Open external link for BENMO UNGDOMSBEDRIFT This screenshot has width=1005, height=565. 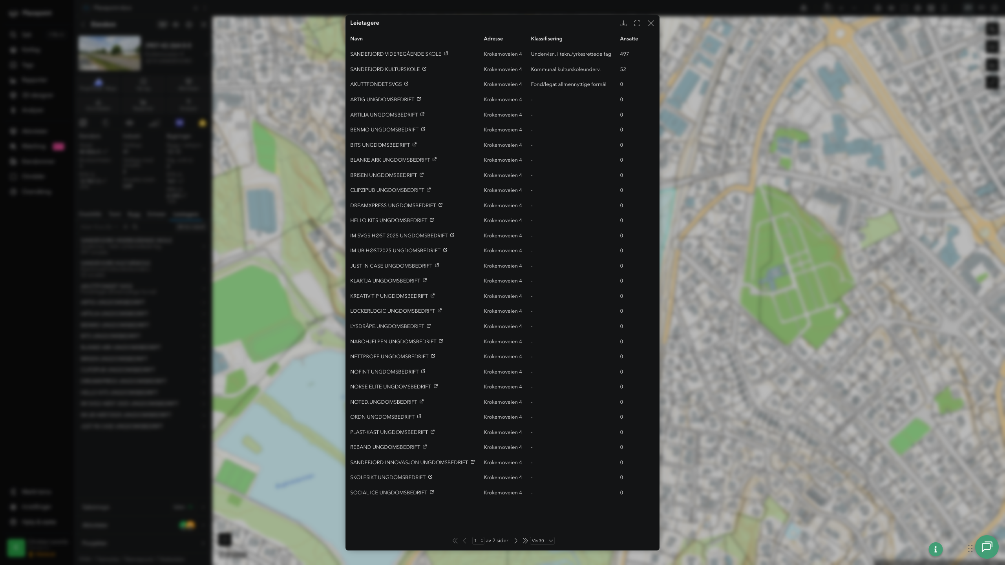(423, 129)
